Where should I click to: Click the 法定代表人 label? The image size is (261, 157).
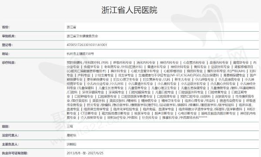[x=10, y=135]
